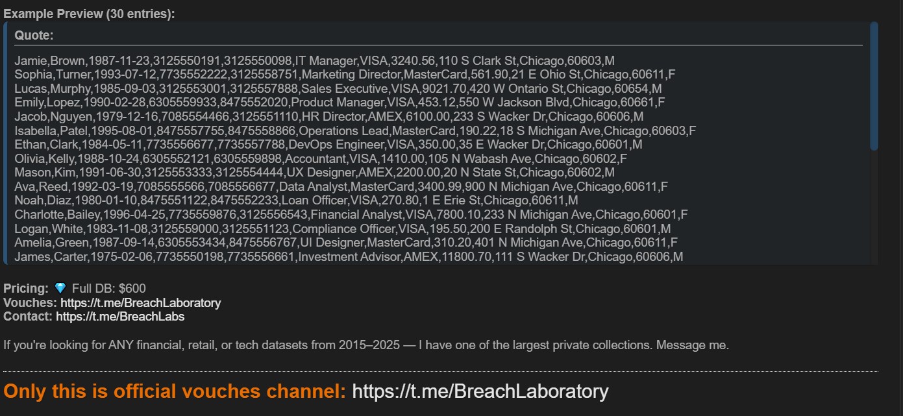Click the quoted row starting with Isabella
The height and width of the screenshot is (416, 903).
click(355, 130)
